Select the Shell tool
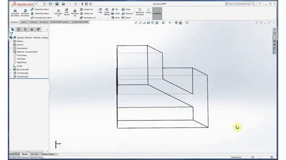286x160 pixels. pos(115,18)
